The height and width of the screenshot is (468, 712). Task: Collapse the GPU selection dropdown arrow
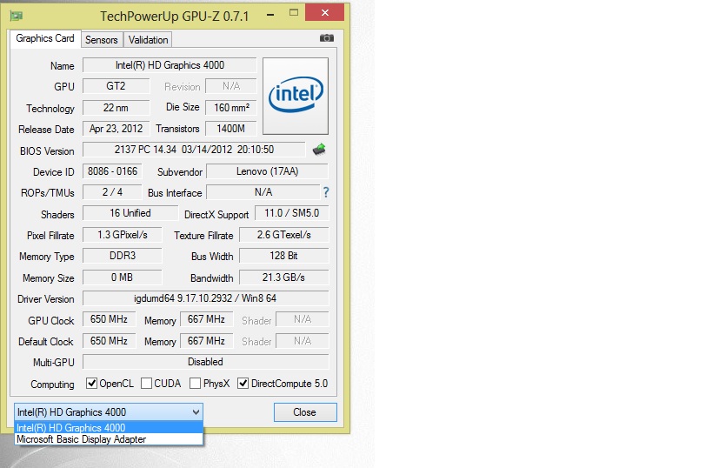pyautogui.click(x=196, y=412)
